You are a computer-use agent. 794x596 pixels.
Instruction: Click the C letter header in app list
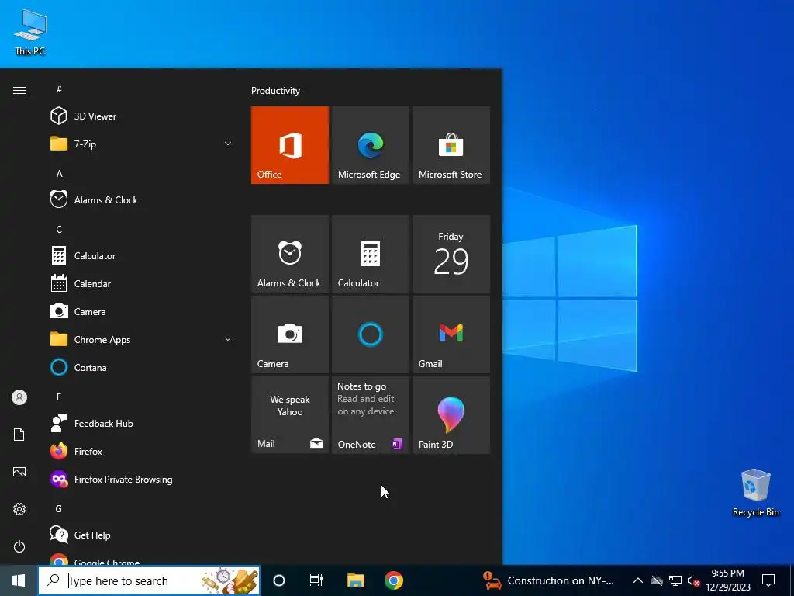[59, 230]
